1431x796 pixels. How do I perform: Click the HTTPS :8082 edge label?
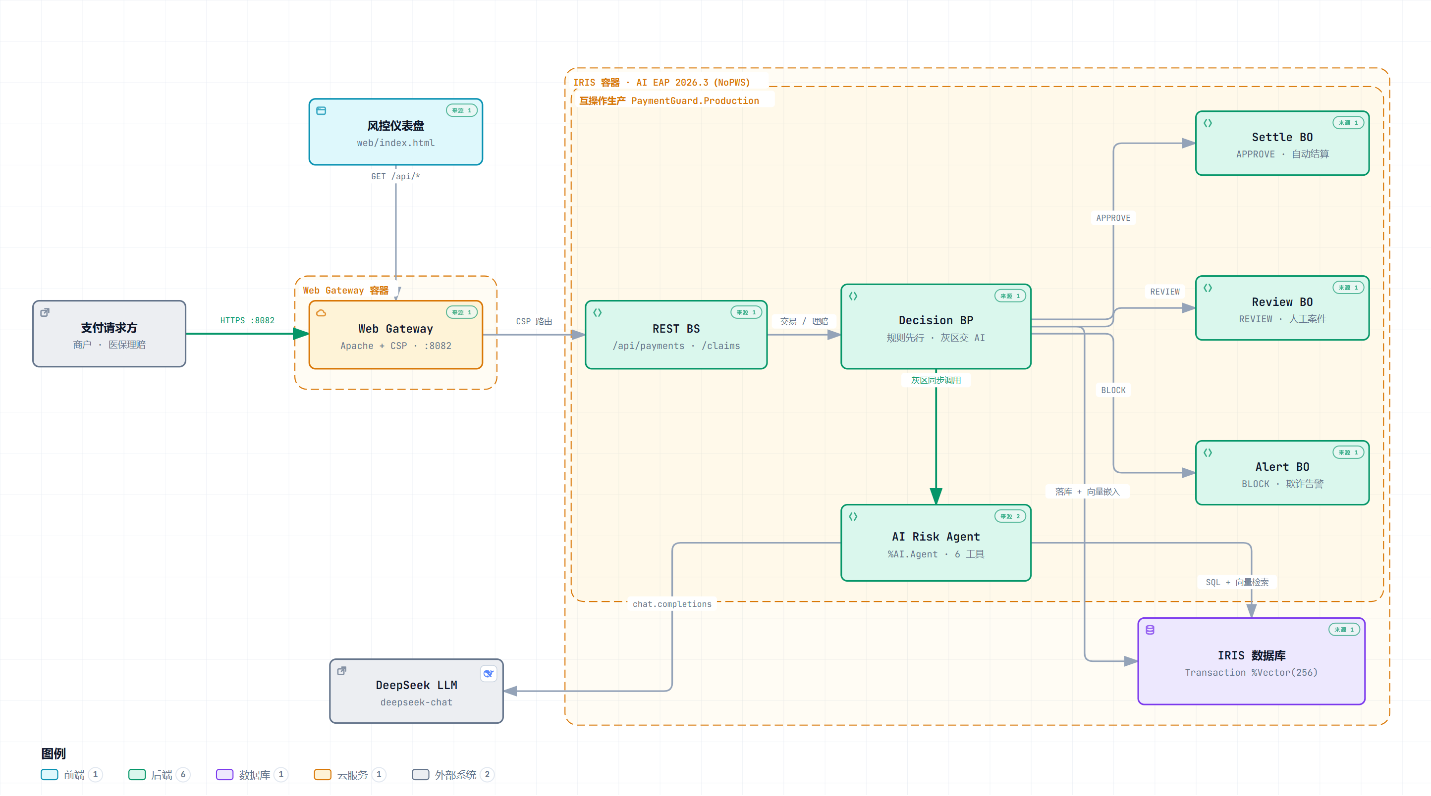pyautogui.click(x=247, y=320)
